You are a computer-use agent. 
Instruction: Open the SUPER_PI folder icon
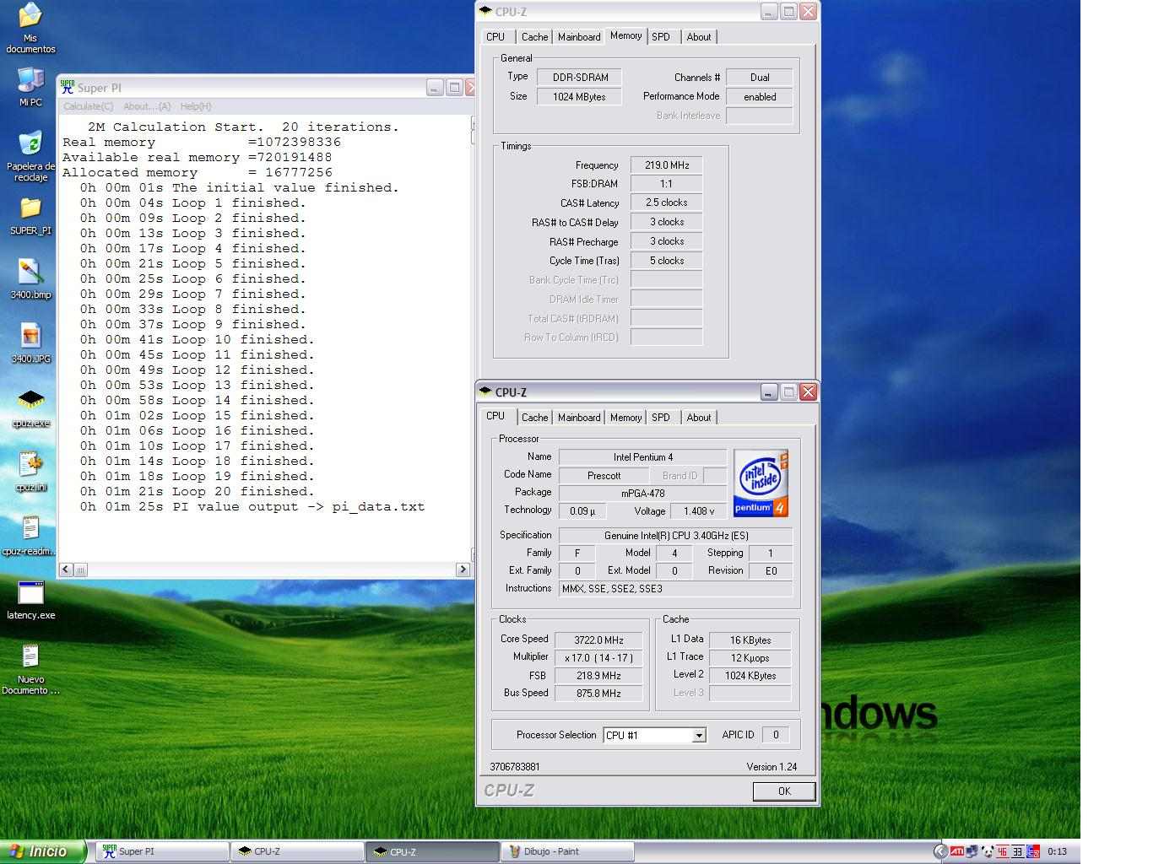(30, 209)
